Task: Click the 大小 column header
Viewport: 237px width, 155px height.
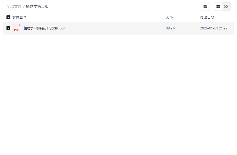Action: (169, 17)
